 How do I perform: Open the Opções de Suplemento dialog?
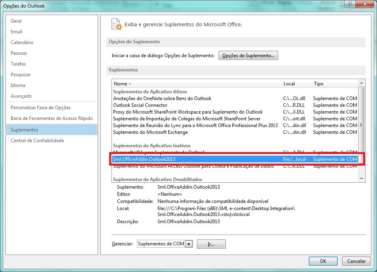coord(248,55)
